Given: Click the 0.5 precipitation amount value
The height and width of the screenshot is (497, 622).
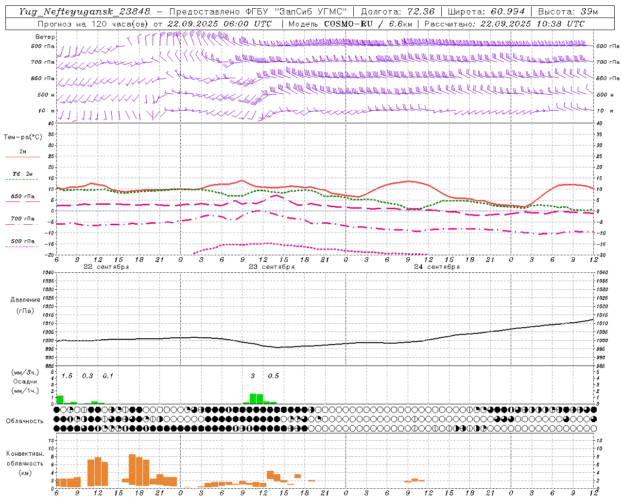Looking at the screenshot, I should point(274,376).
